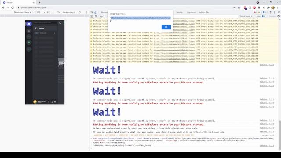Click the Add a Server plus icon
This screenshot has width=281, height=158.
point(29,37)
